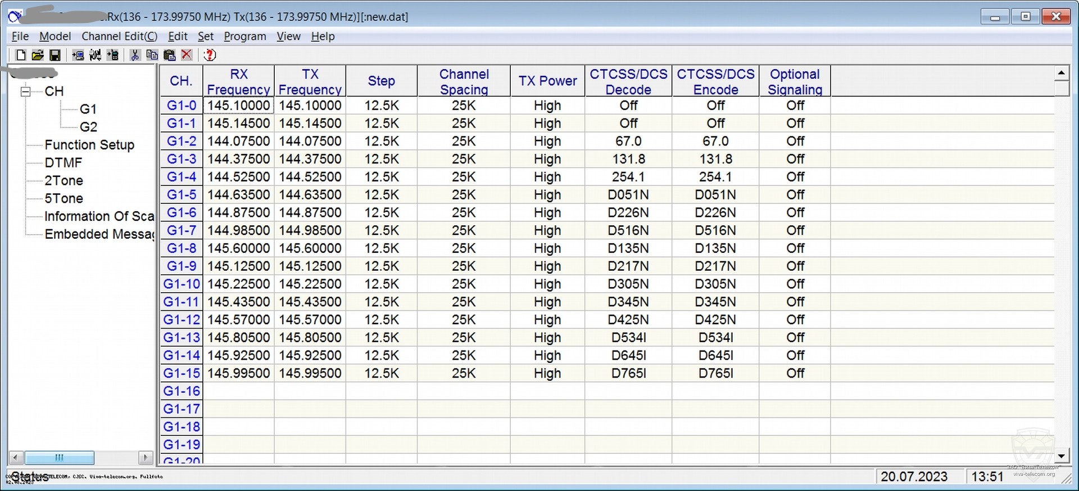Open Function Setup in the sidebar tree
Viewport: 1079px width, 491px height.
point(89,145)
